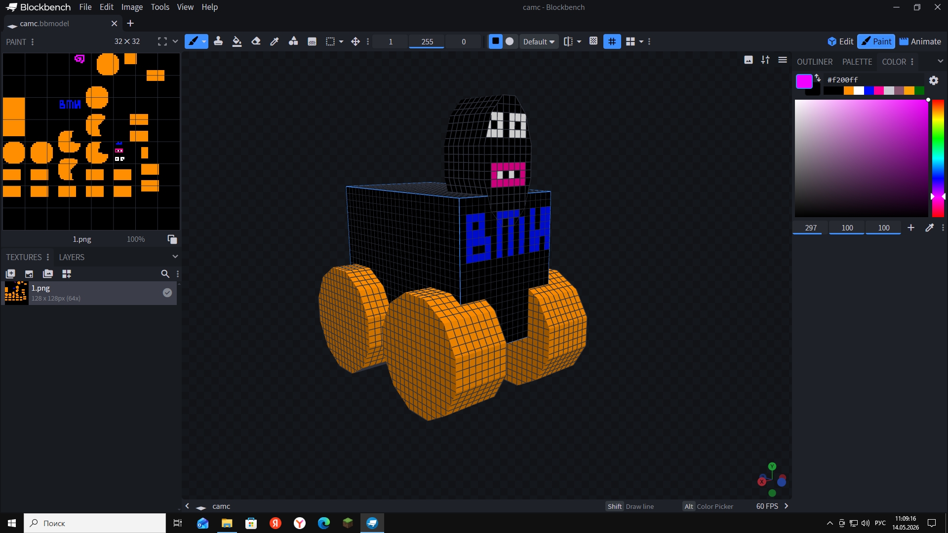
Task: Select the Draw Shape tool
Action: 293,41
